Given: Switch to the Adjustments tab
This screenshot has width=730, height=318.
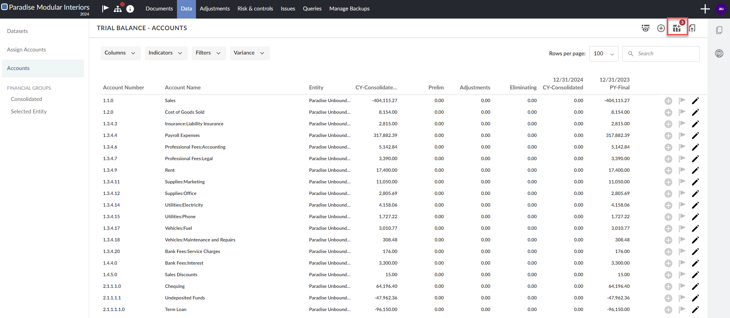Looking at the screenshot, I should 215,9.
